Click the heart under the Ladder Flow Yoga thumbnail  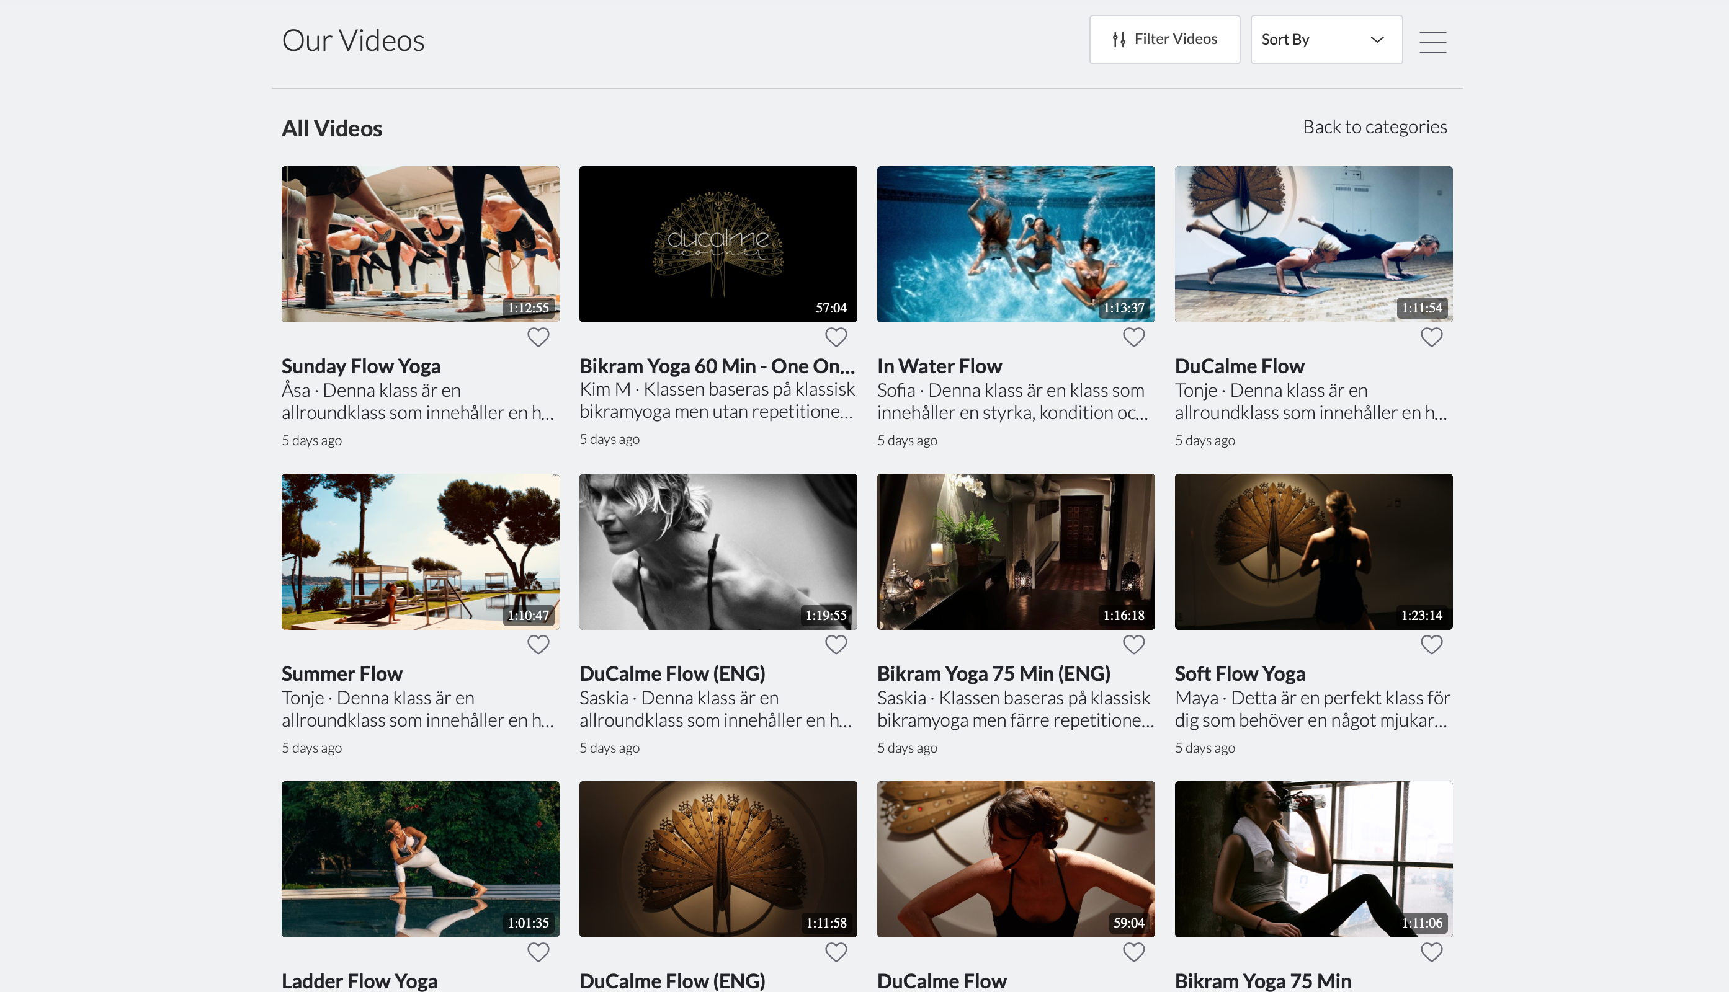[538, 951]
